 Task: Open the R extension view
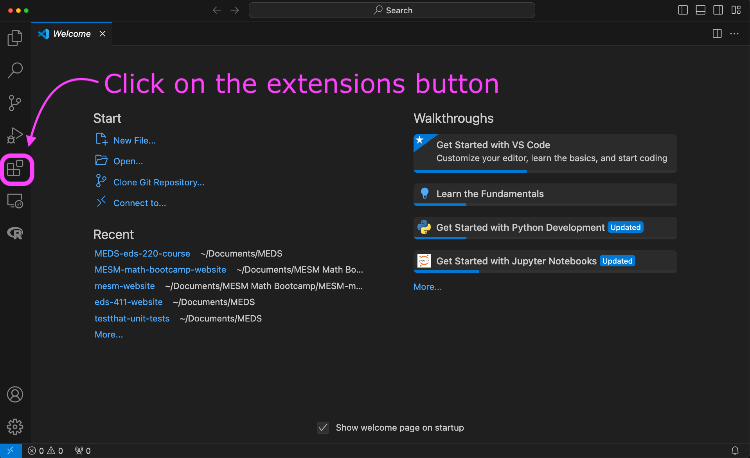(15, 233)
